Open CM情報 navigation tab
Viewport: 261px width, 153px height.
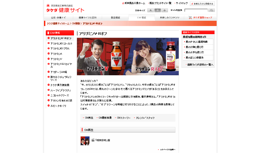(x=142, y=18)
